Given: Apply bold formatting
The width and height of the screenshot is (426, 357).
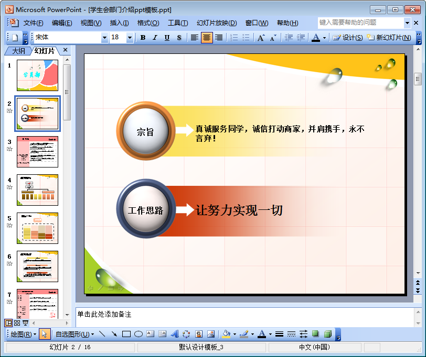Looking at the screenshot, I should pyautogui.click(x=143, y=37).
